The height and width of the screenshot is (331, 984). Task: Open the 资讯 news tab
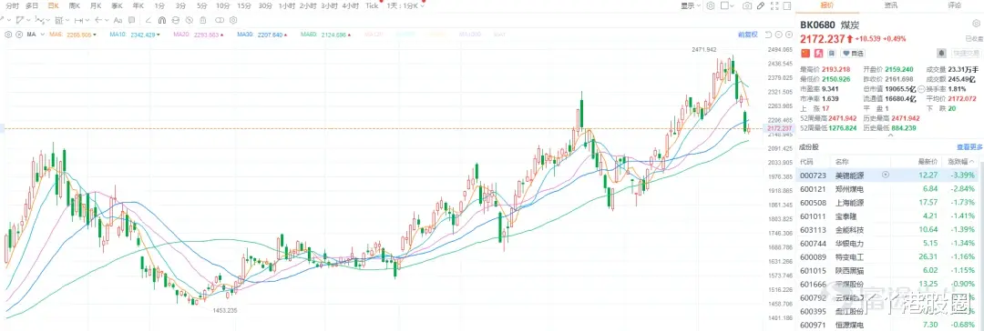890,5
